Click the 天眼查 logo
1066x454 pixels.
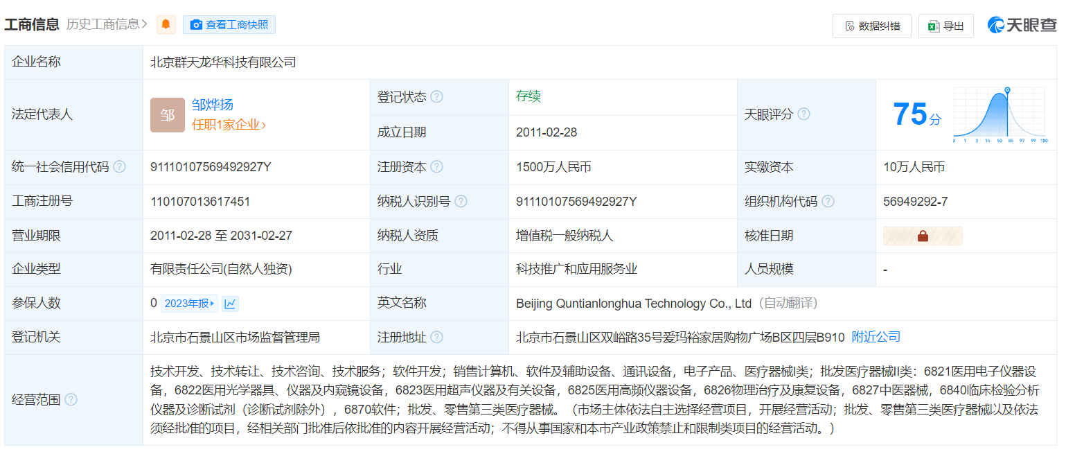1022,25
